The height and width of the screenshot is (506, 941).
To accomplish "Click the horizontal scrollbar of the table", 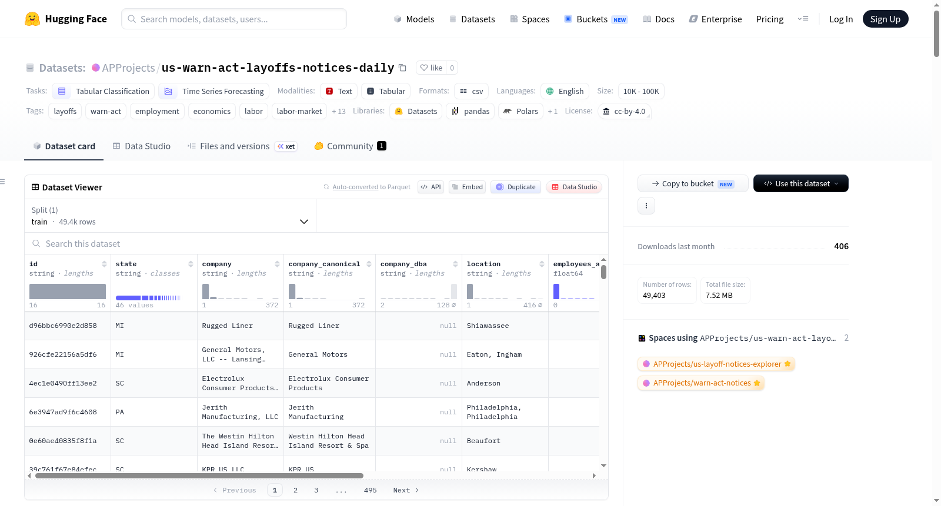I will (199, 475).
